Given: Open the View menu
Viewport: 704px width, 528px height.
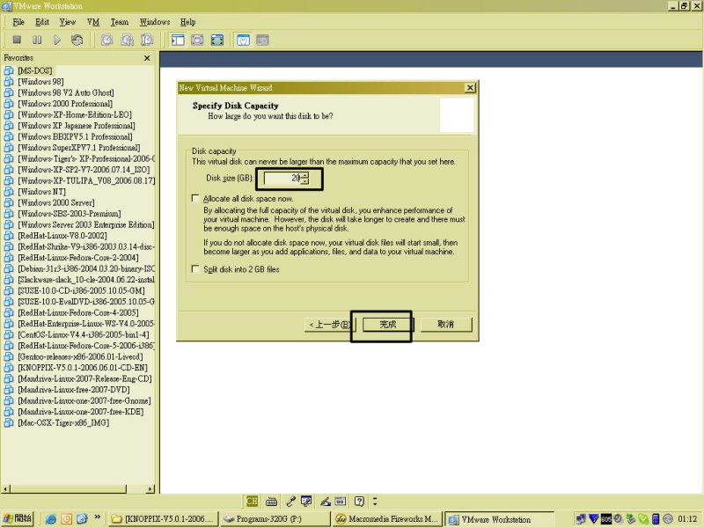Looking at the screenshot, I should 68,21.
